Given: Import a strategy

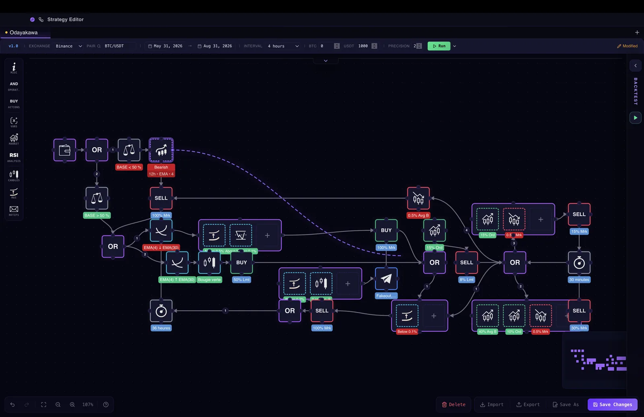Looking at the screenshot, I should [x=492, y=405].
